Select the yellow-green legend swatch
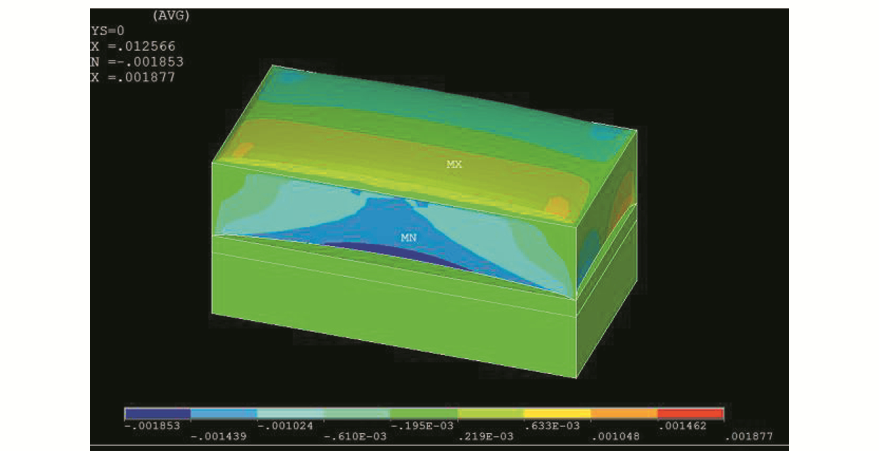This screenshot has height=451, width=879. (x=490, y=413)
